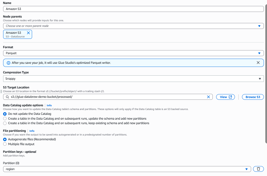
Task: Expand the Node parents dropdown
Action: tap(133, 26)
